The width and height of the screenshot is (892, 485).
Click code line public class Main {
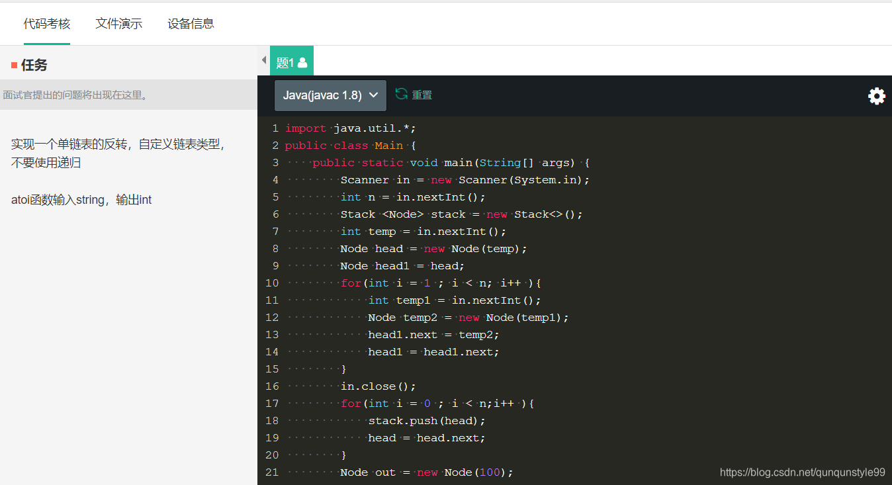point(351,146)
